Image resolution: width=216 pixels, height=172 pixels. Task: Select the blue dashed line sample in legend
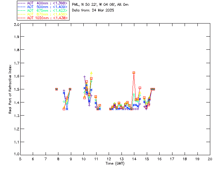(x=22, y=7)
